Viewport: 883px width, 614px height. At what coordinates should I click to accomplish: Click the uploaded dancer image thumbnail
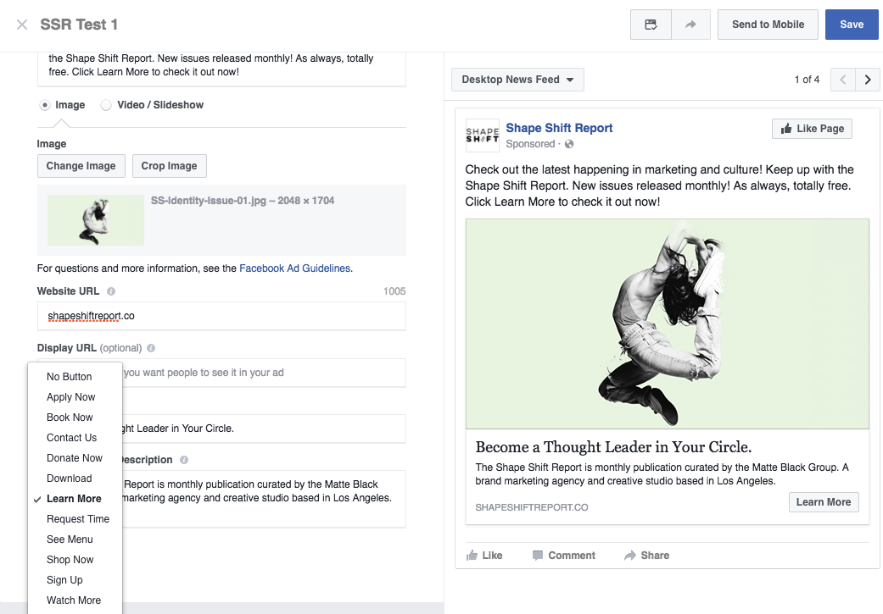(96, 220)
